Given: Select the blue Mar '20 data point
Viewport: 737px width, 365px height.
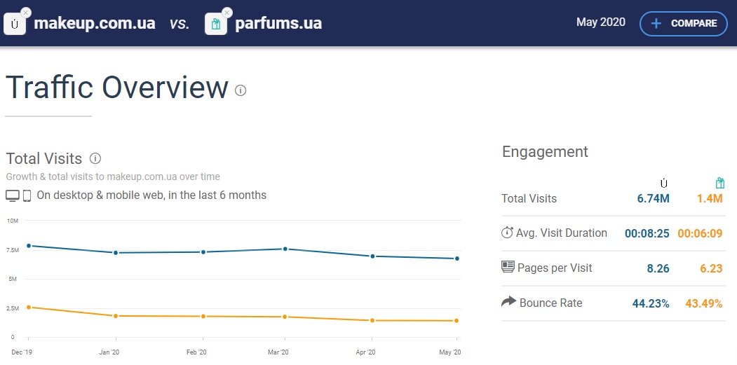Looking at the screenshot, I should click(285, 249).
